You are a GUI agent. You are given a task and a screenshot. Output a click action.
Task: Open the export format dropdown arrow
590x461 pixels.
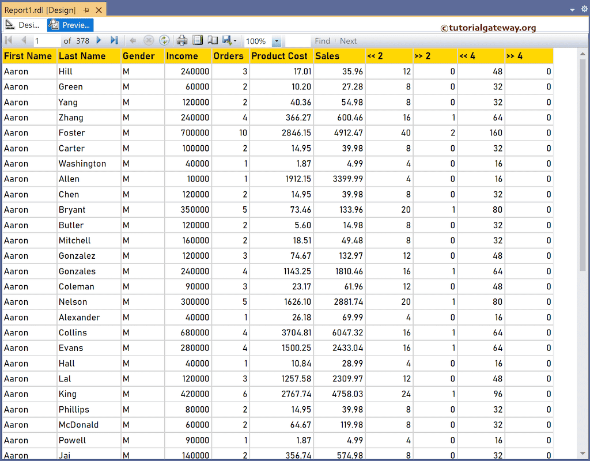click(x=234, y=40)
